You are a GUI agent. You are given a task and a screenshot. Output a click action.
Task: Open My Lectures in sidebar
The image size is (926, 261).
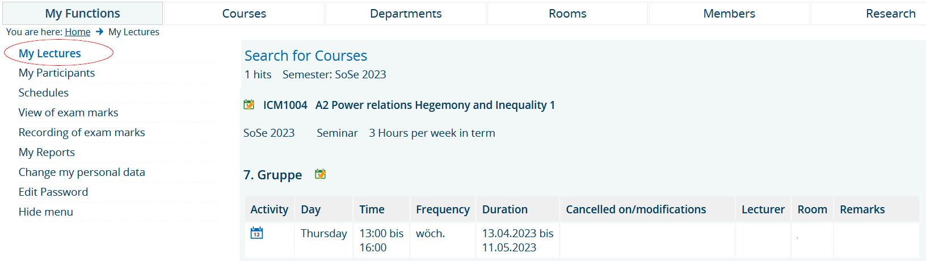[50, 53]
